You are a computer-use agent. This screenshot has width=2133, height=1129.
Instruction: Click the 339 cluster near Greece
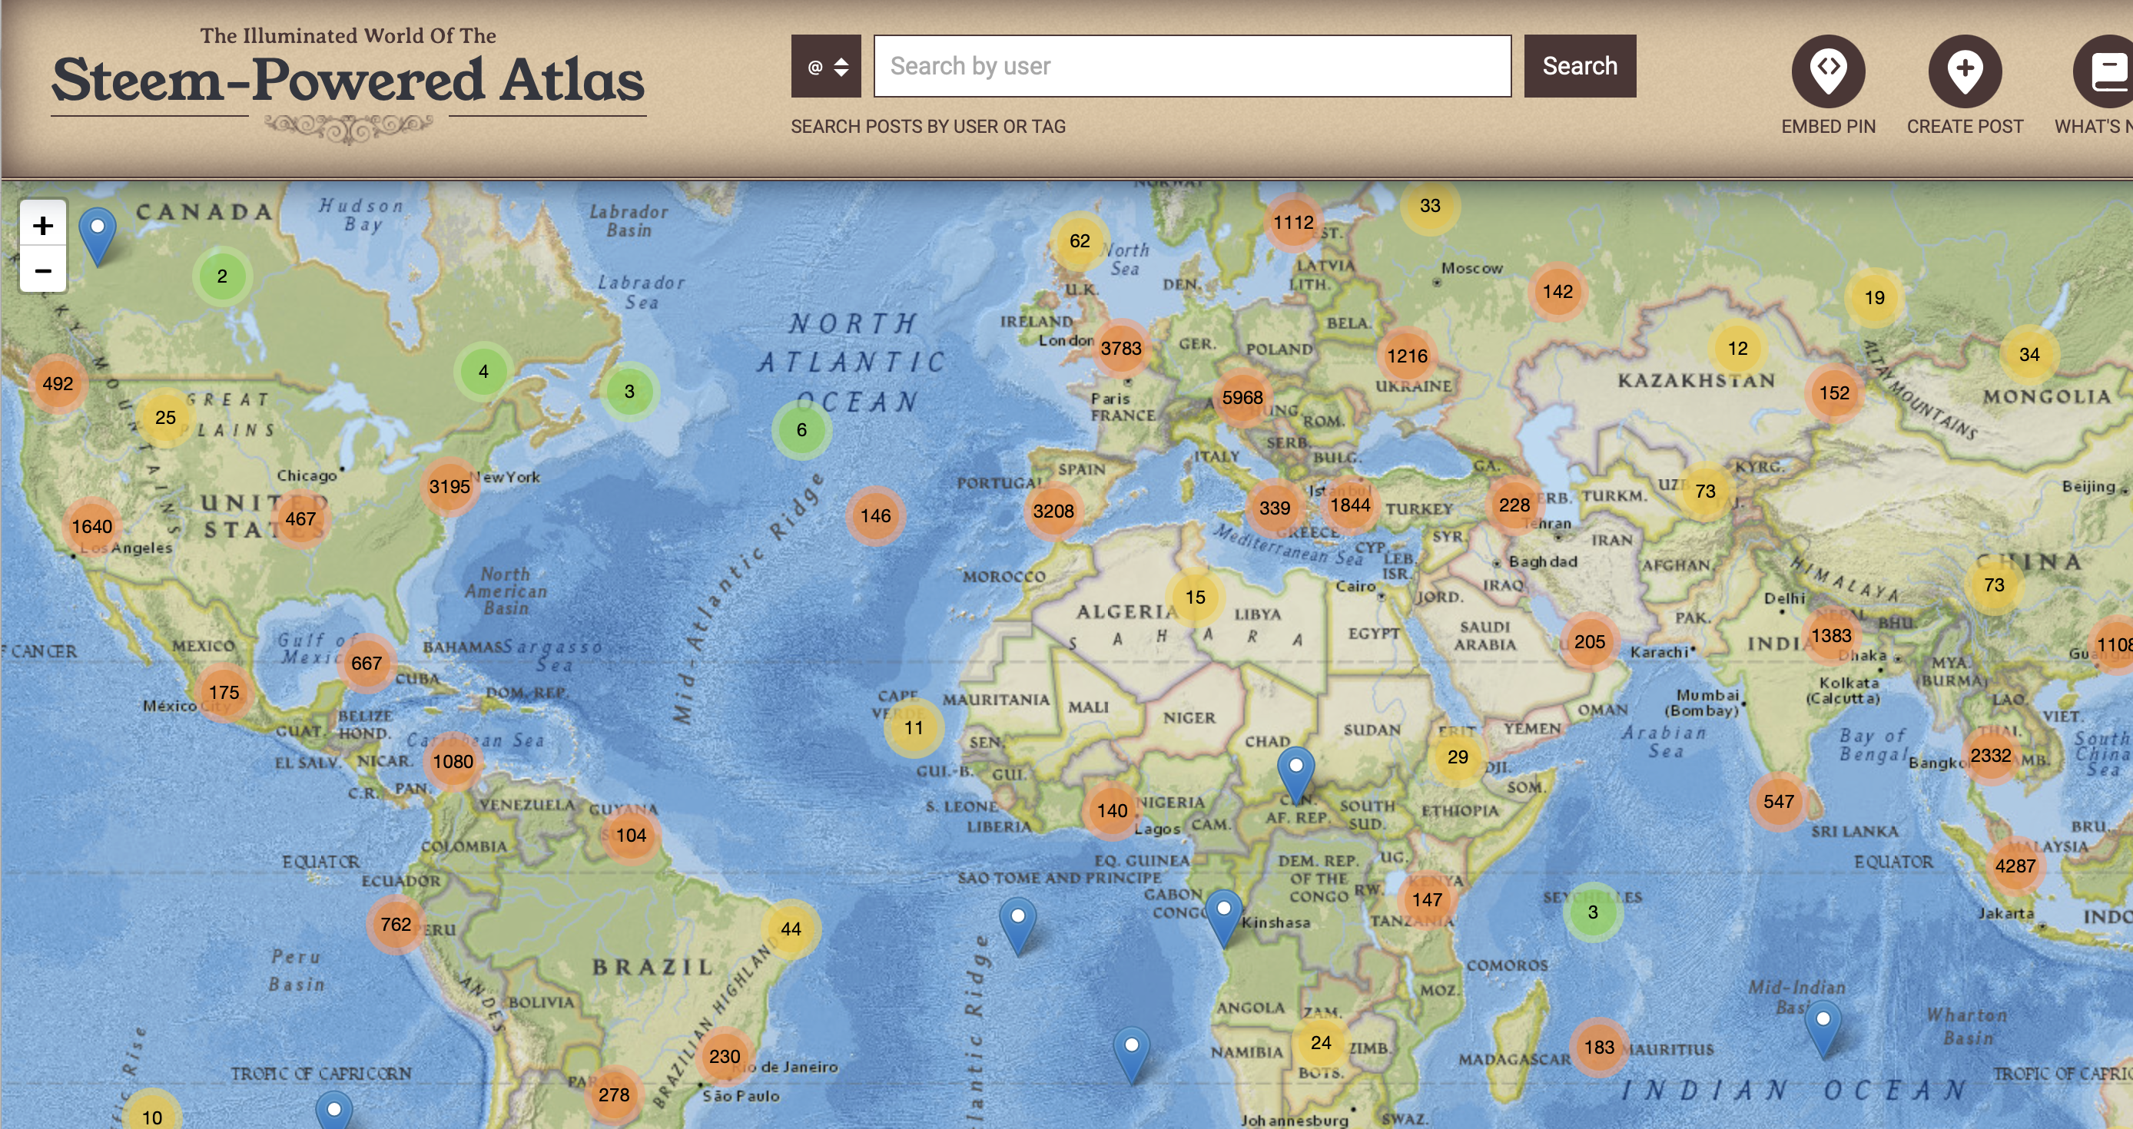pos(1274,508)
